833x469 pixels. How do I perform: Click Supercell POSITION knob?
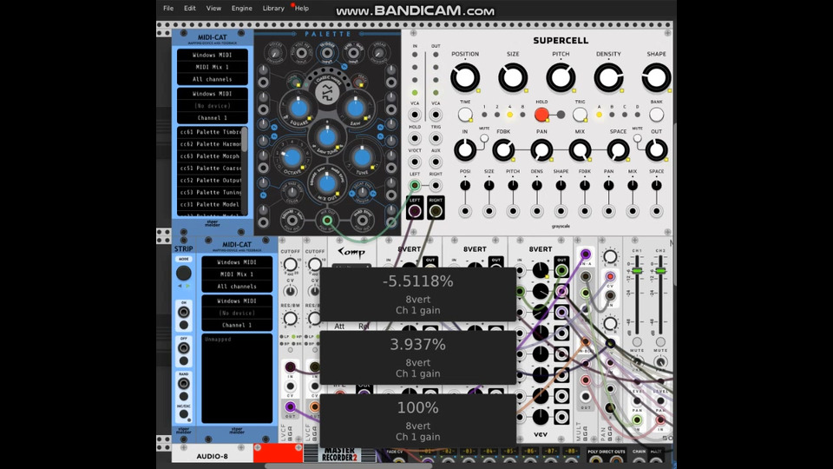(465, 77)
